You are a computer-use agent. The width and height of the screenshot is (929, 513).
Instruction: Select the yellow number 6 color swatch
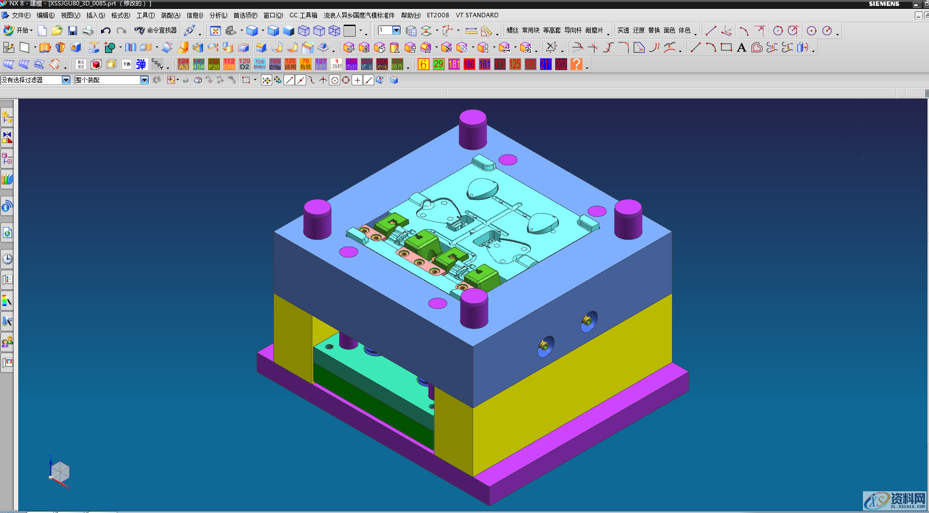(x=423, y=64)
